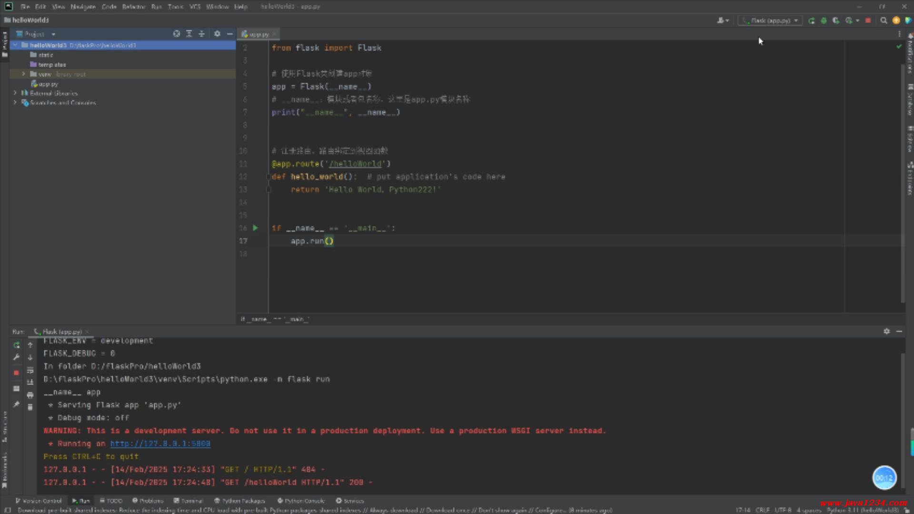The image size is (914, 514).
Task: Rerun Flask in Run tool window
Action: click(x=17, y=345)
